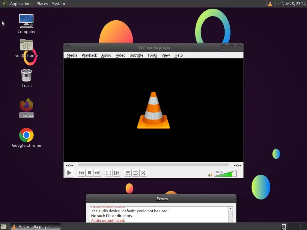
Task: Open the Media menu
Action: point(72,55)
